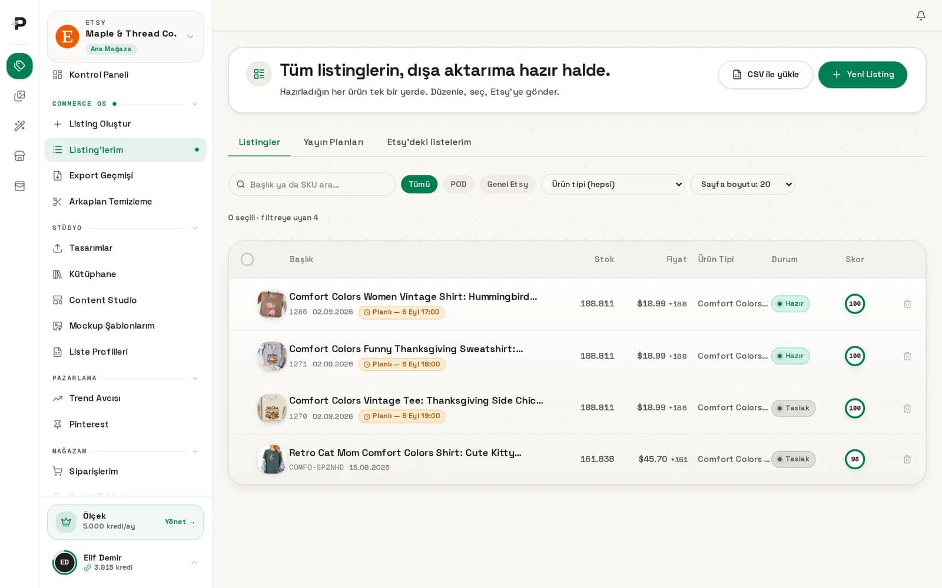Filter listings by POD
This screenshot has width=942, height=588.
[x=459, y=184]
